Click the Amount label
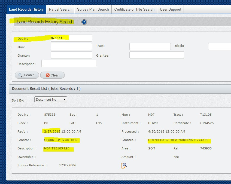 (128, 157)
